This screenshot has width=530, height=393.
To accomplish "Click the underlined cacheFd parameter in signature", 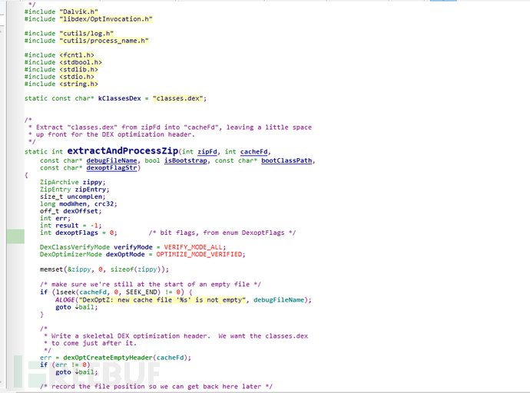I will [x=253, y=151].
